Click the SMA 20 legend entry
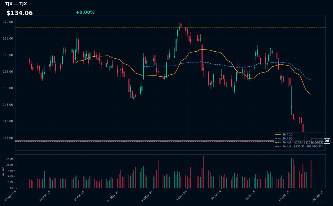The width and height of the screenshot is (333, 206). click(x=283, y=134)
